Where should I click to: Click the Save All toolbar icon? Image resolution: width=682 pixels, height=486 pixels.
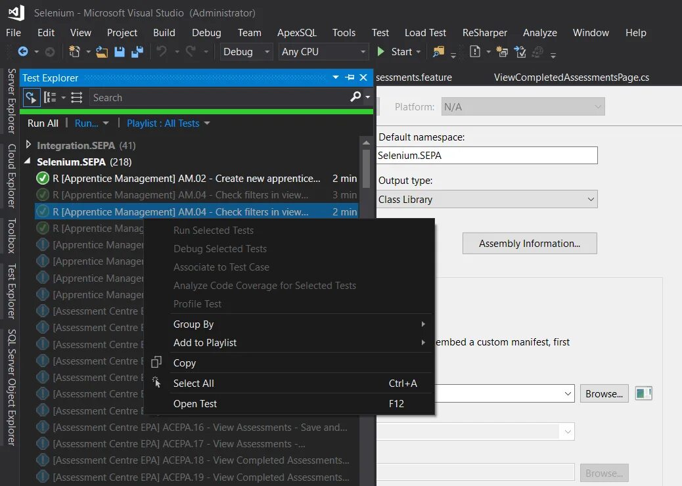pos(137,52)
